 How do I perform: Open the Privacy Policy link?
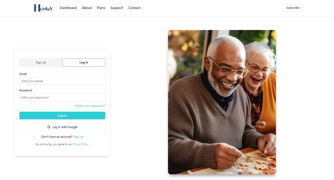(x=80, y=144)
